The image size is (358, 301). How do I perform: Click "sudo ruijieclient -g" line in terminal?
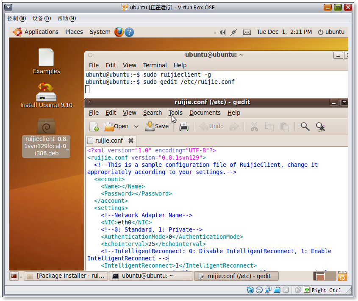pos(177,75)
